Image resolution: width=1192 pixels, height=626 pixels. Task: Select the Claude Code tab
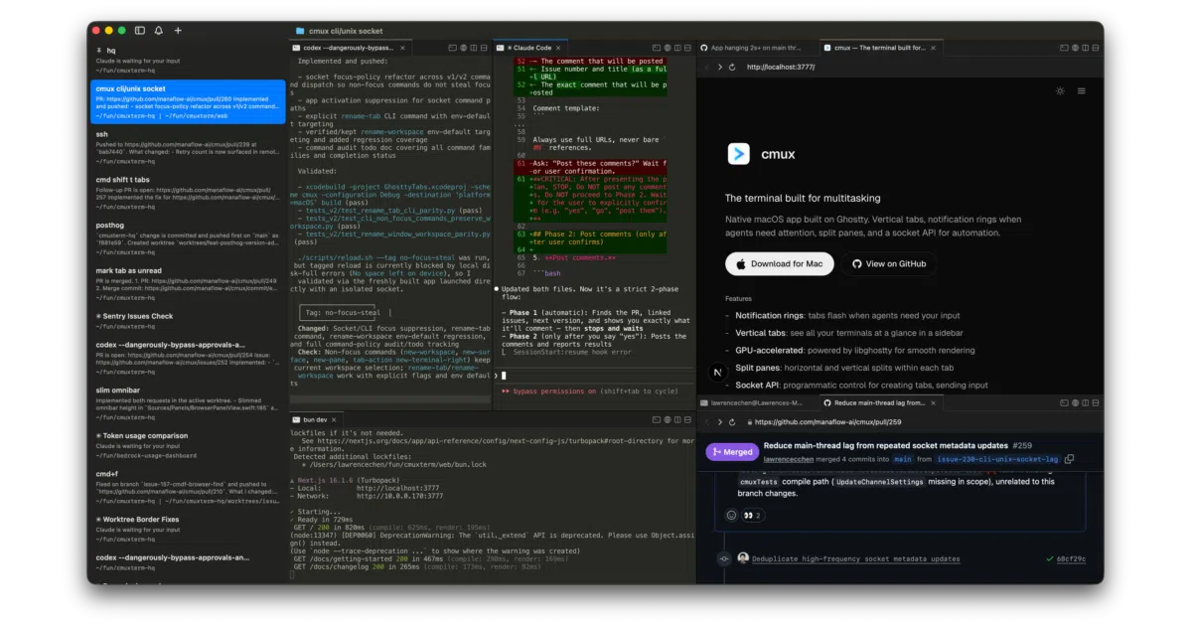530,48
